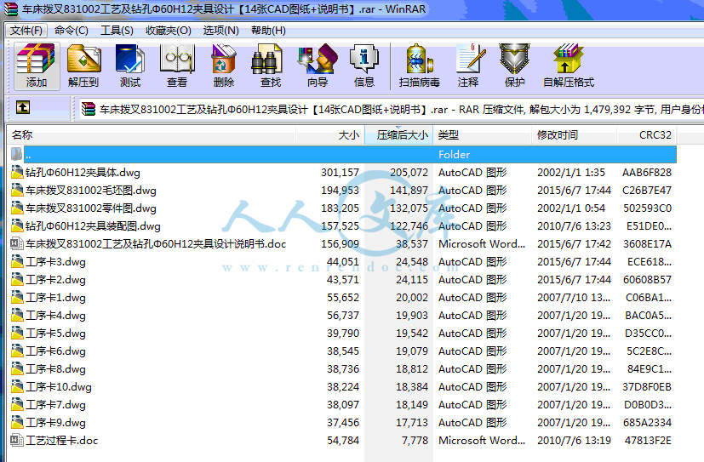This screenshot has height=462, width=704.
Task: Sort by the CRC32 column header
Action: pyautogui.click(x=647, y=135)
